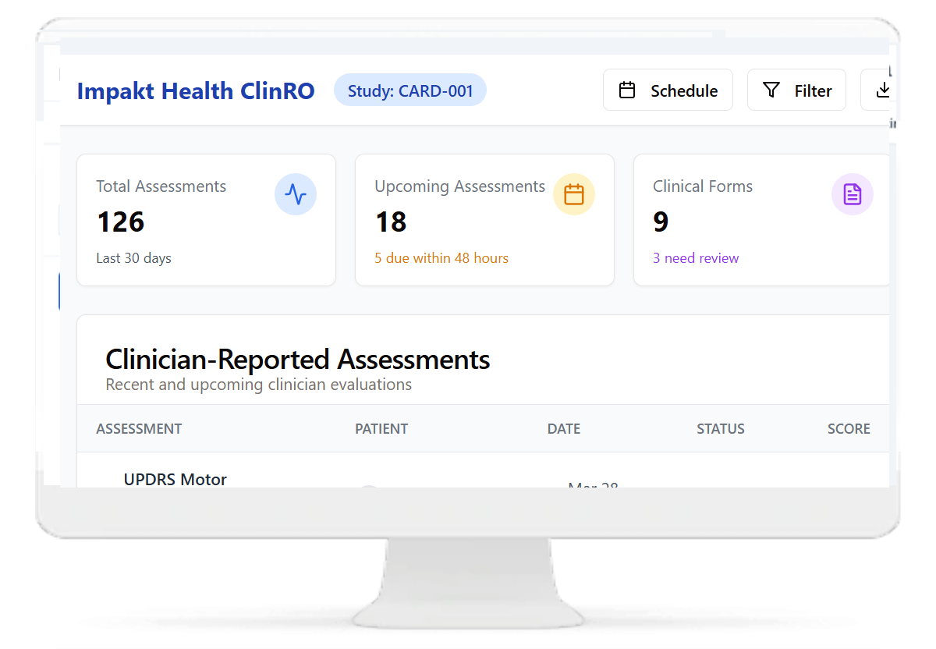Click the Clinician-Reported Assessments heading

click(298, 360)
